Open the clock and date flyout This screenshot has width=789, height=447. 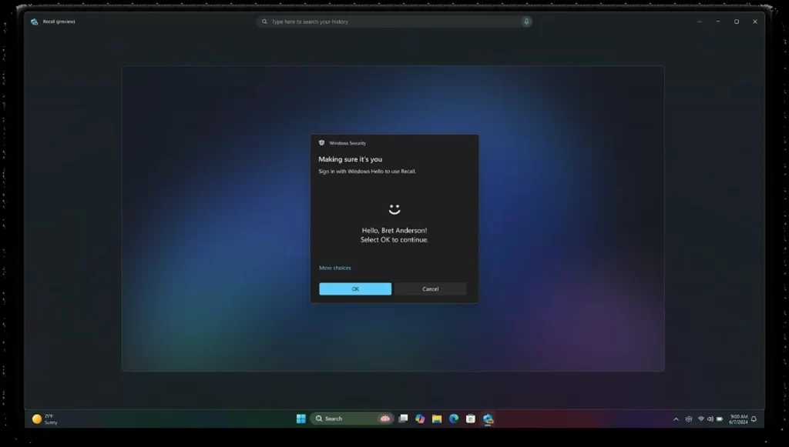pos(738,419)
